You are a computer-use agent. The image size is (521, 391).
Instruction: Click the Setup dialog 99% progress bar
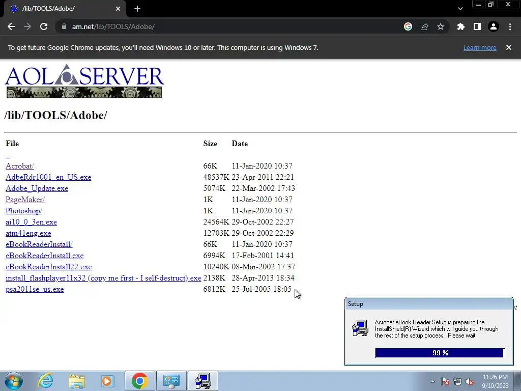click(x=440, y=353)
